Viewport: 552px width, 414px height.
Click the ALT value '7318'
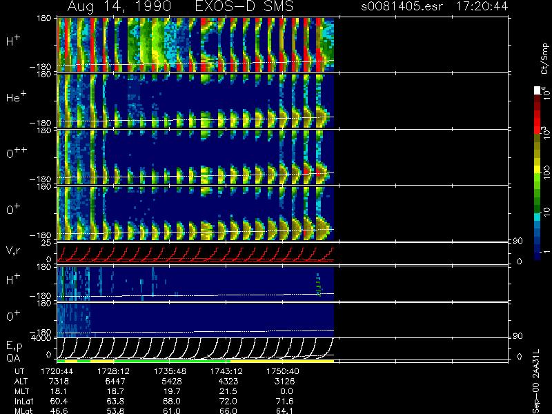[x=59, y=382]
